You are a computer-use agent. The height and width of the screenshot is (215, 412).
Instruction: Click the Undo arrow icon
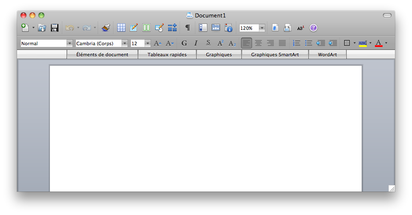click(x=70, y=28)
